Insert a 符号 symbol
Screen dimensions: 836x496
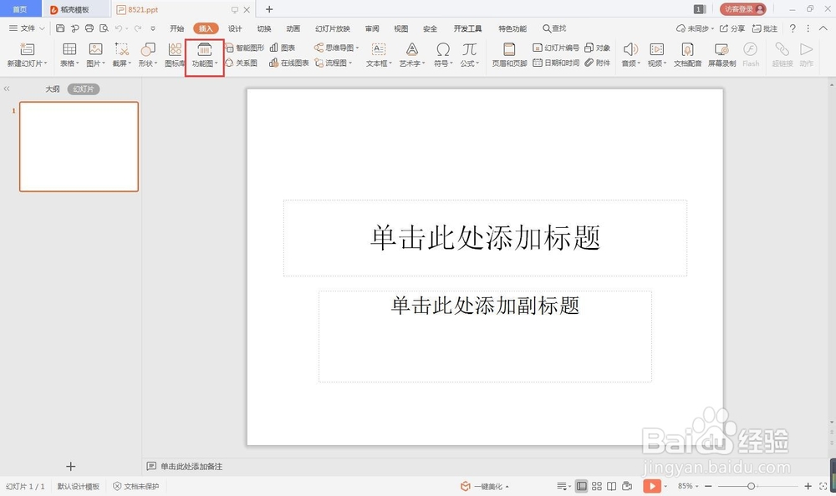[442, 55]
